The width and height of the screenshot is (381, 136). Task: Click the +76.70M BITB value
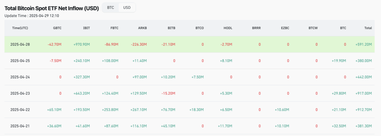tap(168, 110)
